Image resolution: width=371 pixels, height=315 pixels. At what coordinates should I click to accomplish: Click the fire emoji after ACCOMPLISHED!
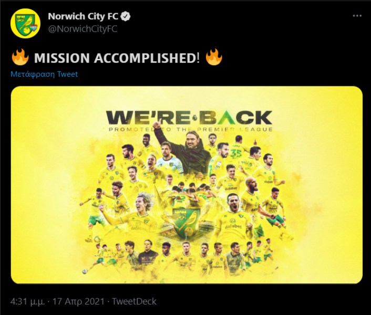coord(214,57)
